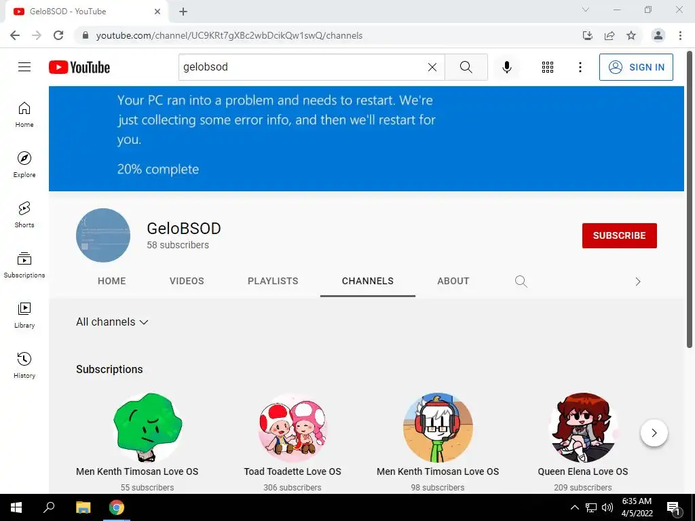Open YouTube settings three-dot menu

click(580, 67)
